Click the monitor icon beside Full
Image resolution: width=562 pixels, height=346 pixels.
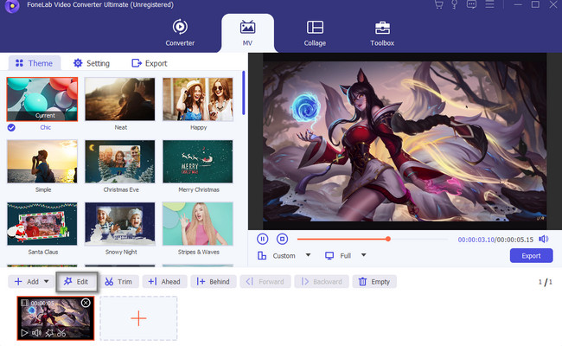(329, 255)
